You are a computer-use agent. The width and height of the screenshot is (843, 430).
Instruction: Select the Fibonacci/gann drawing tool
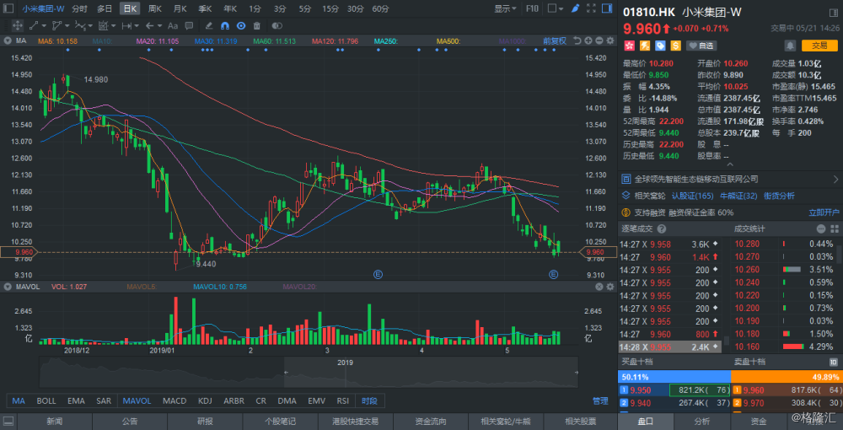pos(104,25)
